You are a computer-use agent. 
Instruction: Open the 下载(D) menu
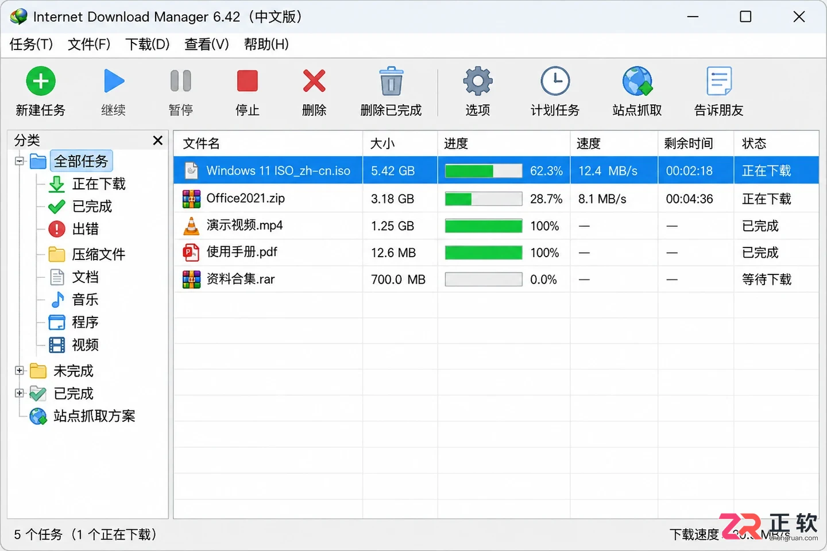[148, 44]
